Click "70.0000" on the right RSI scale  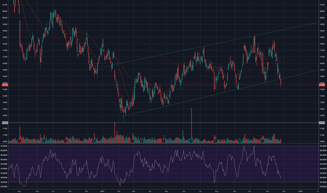323,146
